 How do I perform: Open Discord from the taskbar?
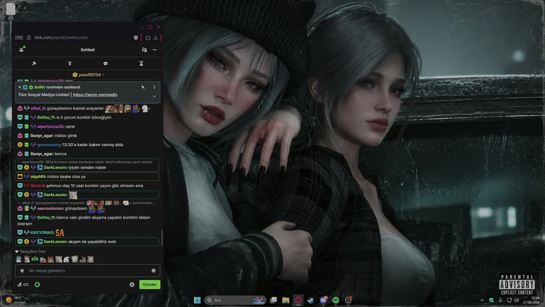point(323,300)
